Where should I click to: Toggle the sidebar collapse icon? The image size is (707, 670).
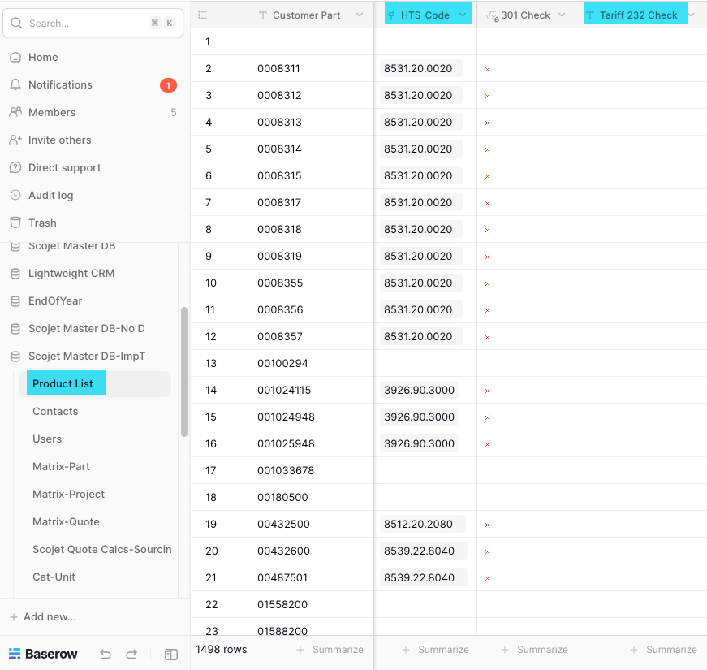click(171, 655)
